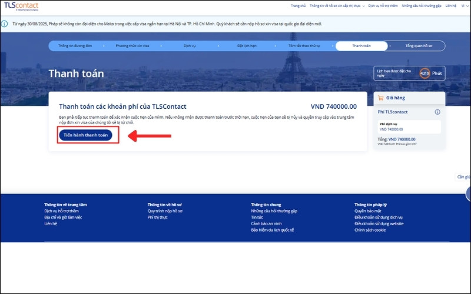Viewport: 471px width, 294px height.
Task: Visit 'Quy trình nộp hồ sơ' footer link
Action: 165,211
